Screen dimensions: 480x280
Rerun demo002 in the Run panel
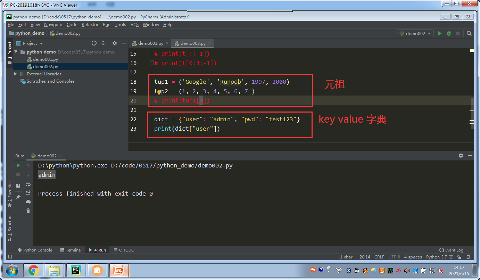18,166
